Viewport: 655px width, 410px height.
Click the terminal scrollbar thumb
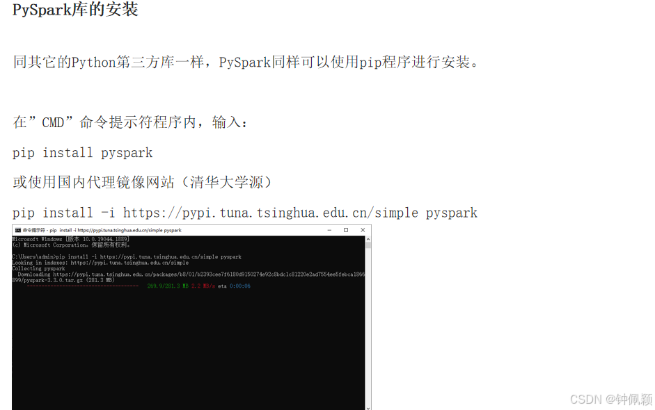[x=368, y=245]
